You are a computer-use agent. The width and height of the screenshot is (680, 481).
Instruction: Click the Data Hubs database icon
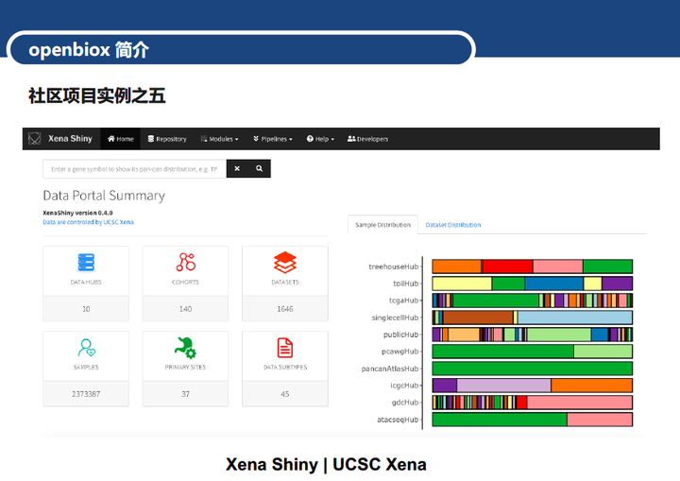[x=86, y=262]
